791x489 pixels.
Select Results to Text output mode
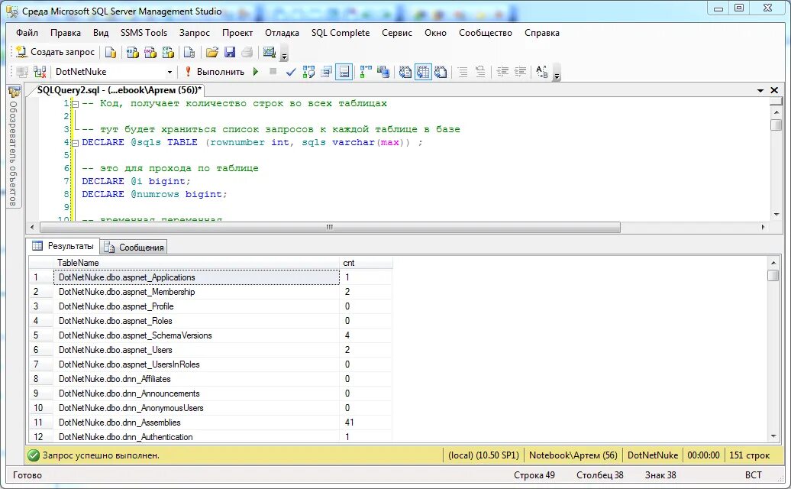405,72
